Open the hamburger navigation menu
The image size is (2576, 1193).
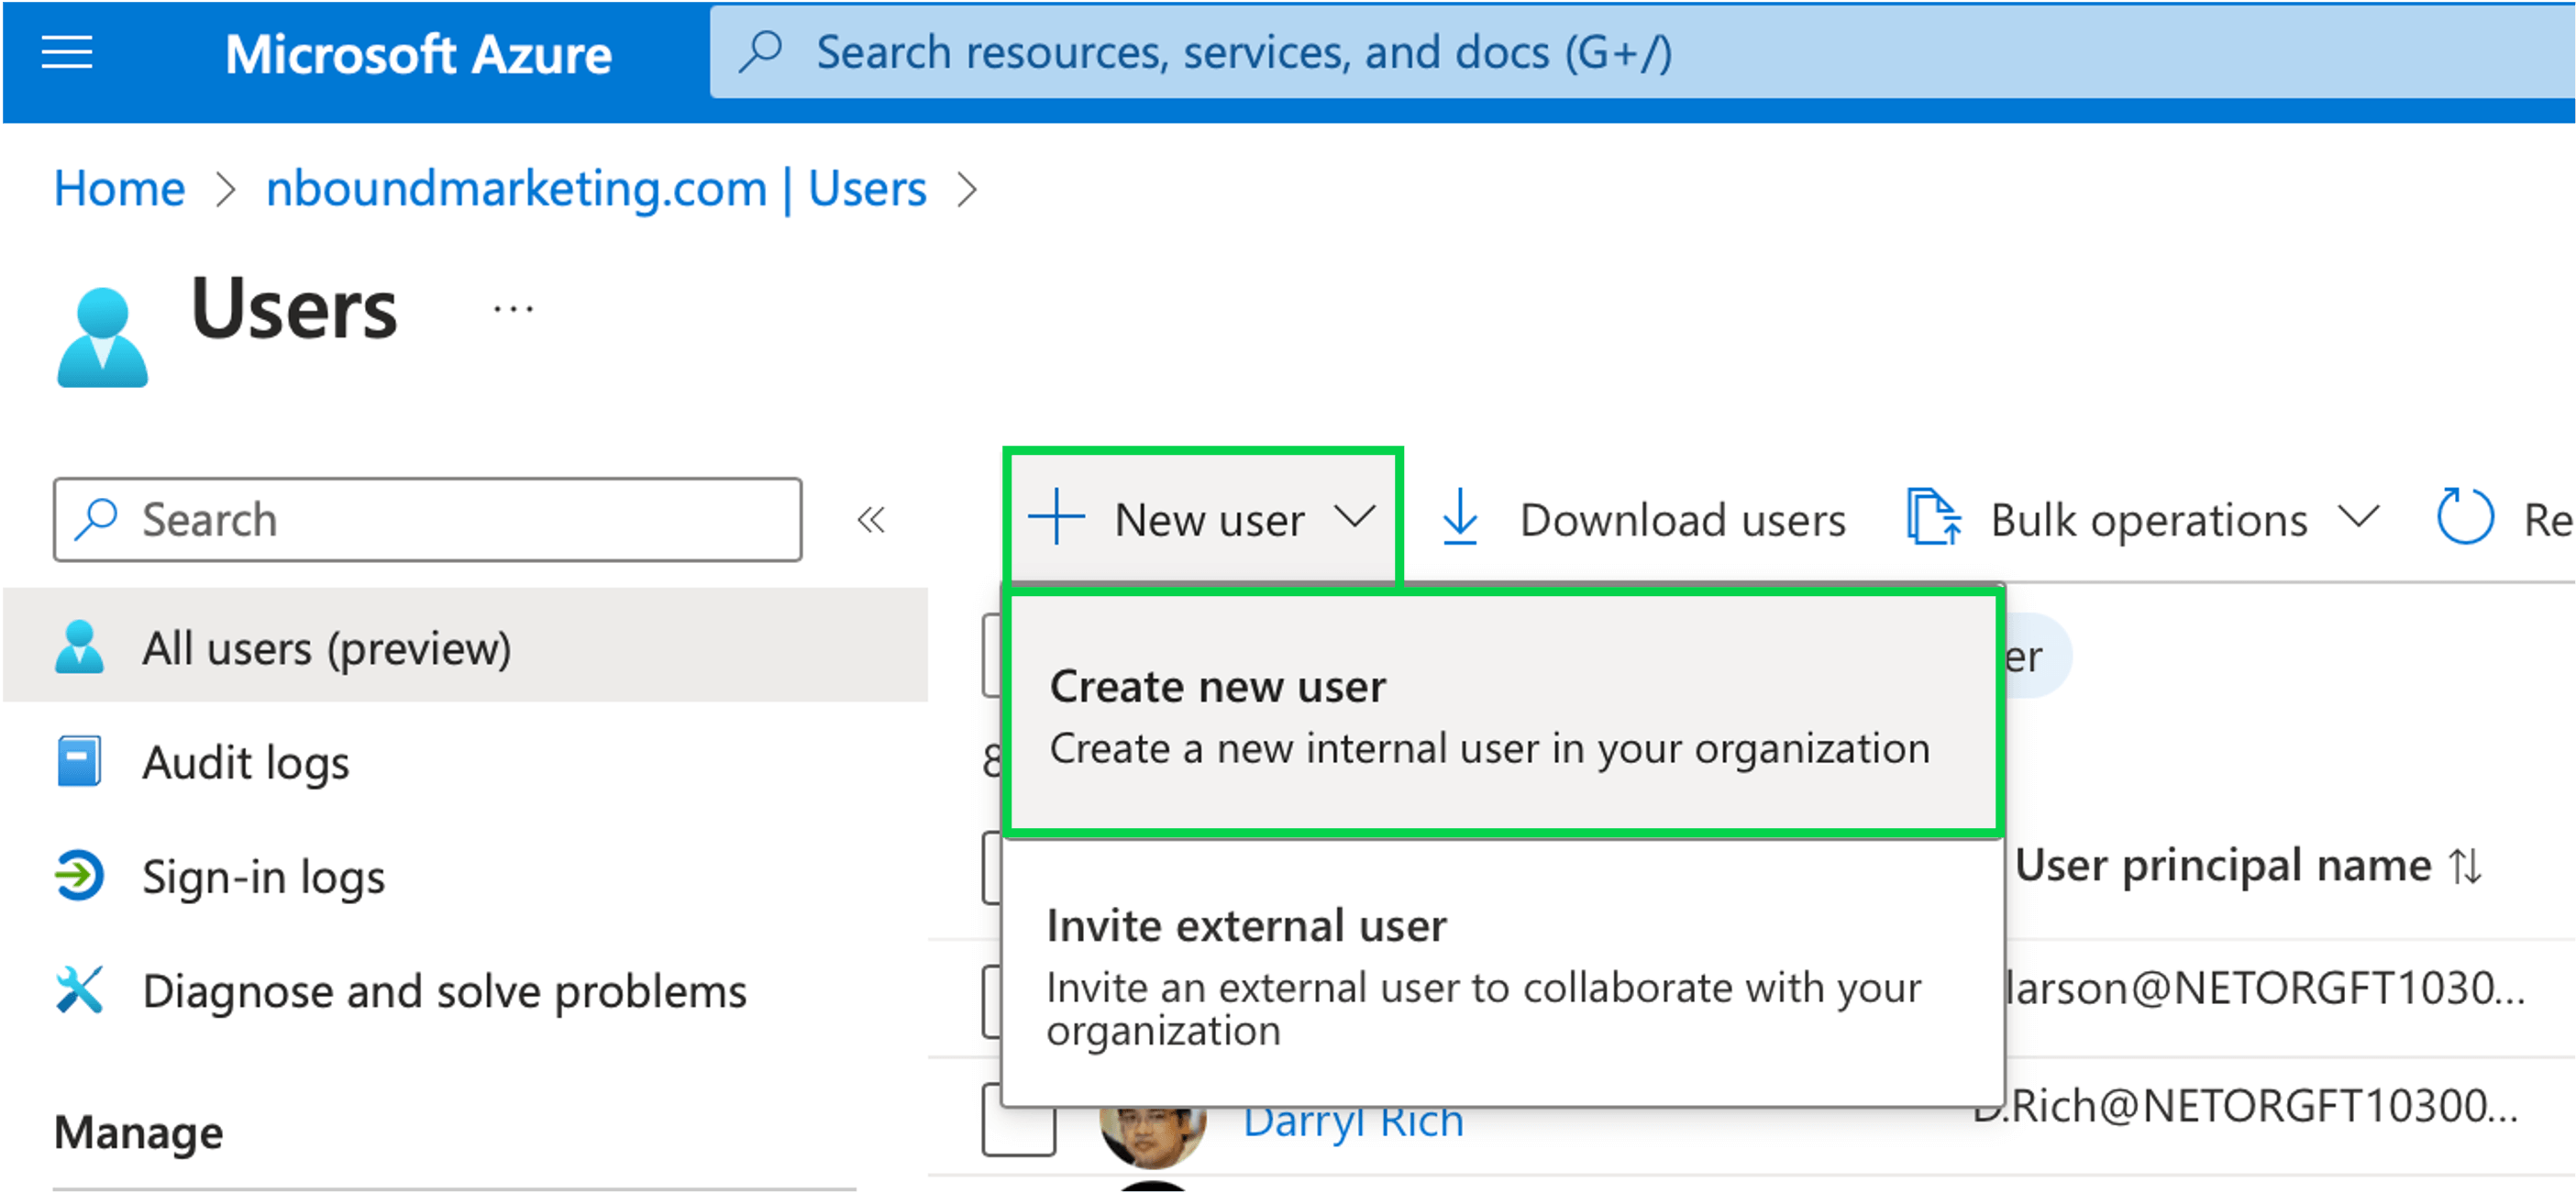[66, 52]
